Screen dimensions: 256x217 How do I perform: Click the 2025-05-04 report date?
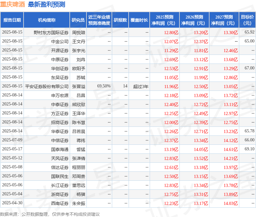click(x=12, y=194)
